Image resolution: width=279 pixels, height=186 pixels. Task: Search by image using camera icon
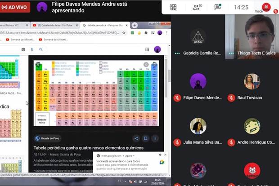23,49
